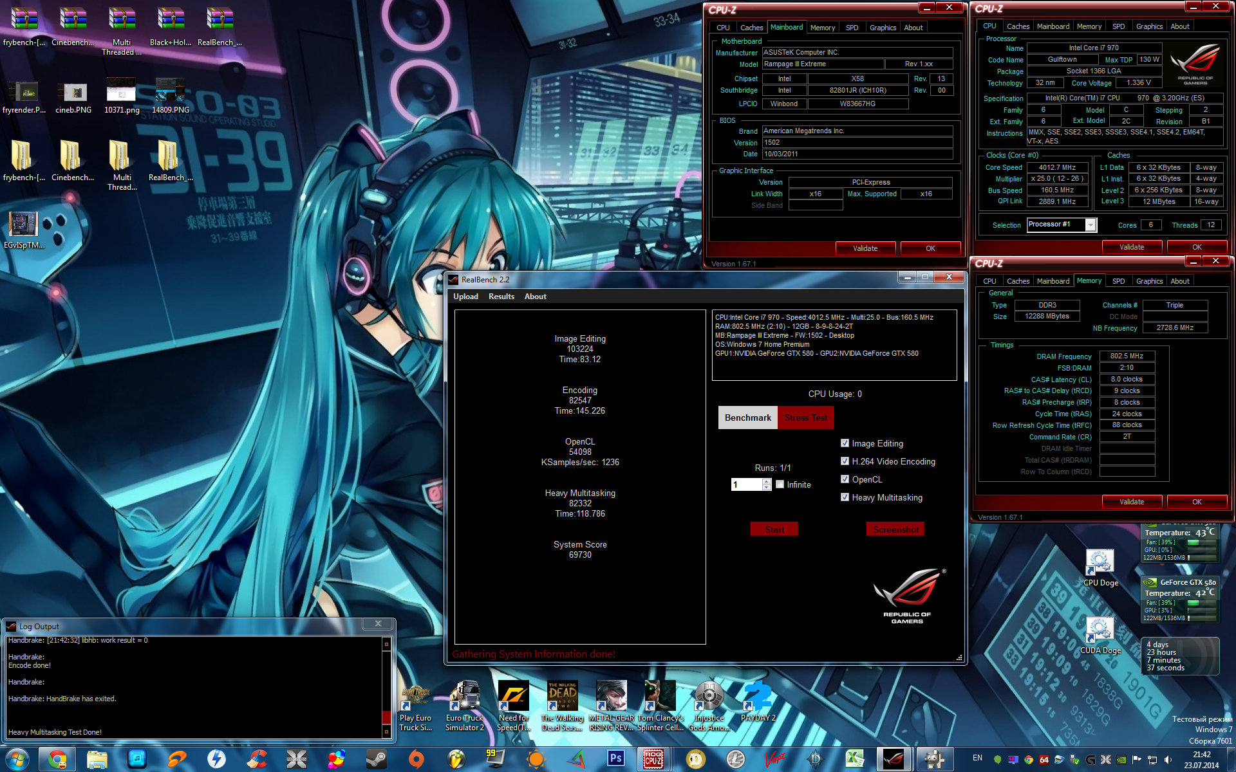This screenshot has height=772, width=1236.
Task: Click the Log Output scrollbar down arrow
Action: [386, 731]
